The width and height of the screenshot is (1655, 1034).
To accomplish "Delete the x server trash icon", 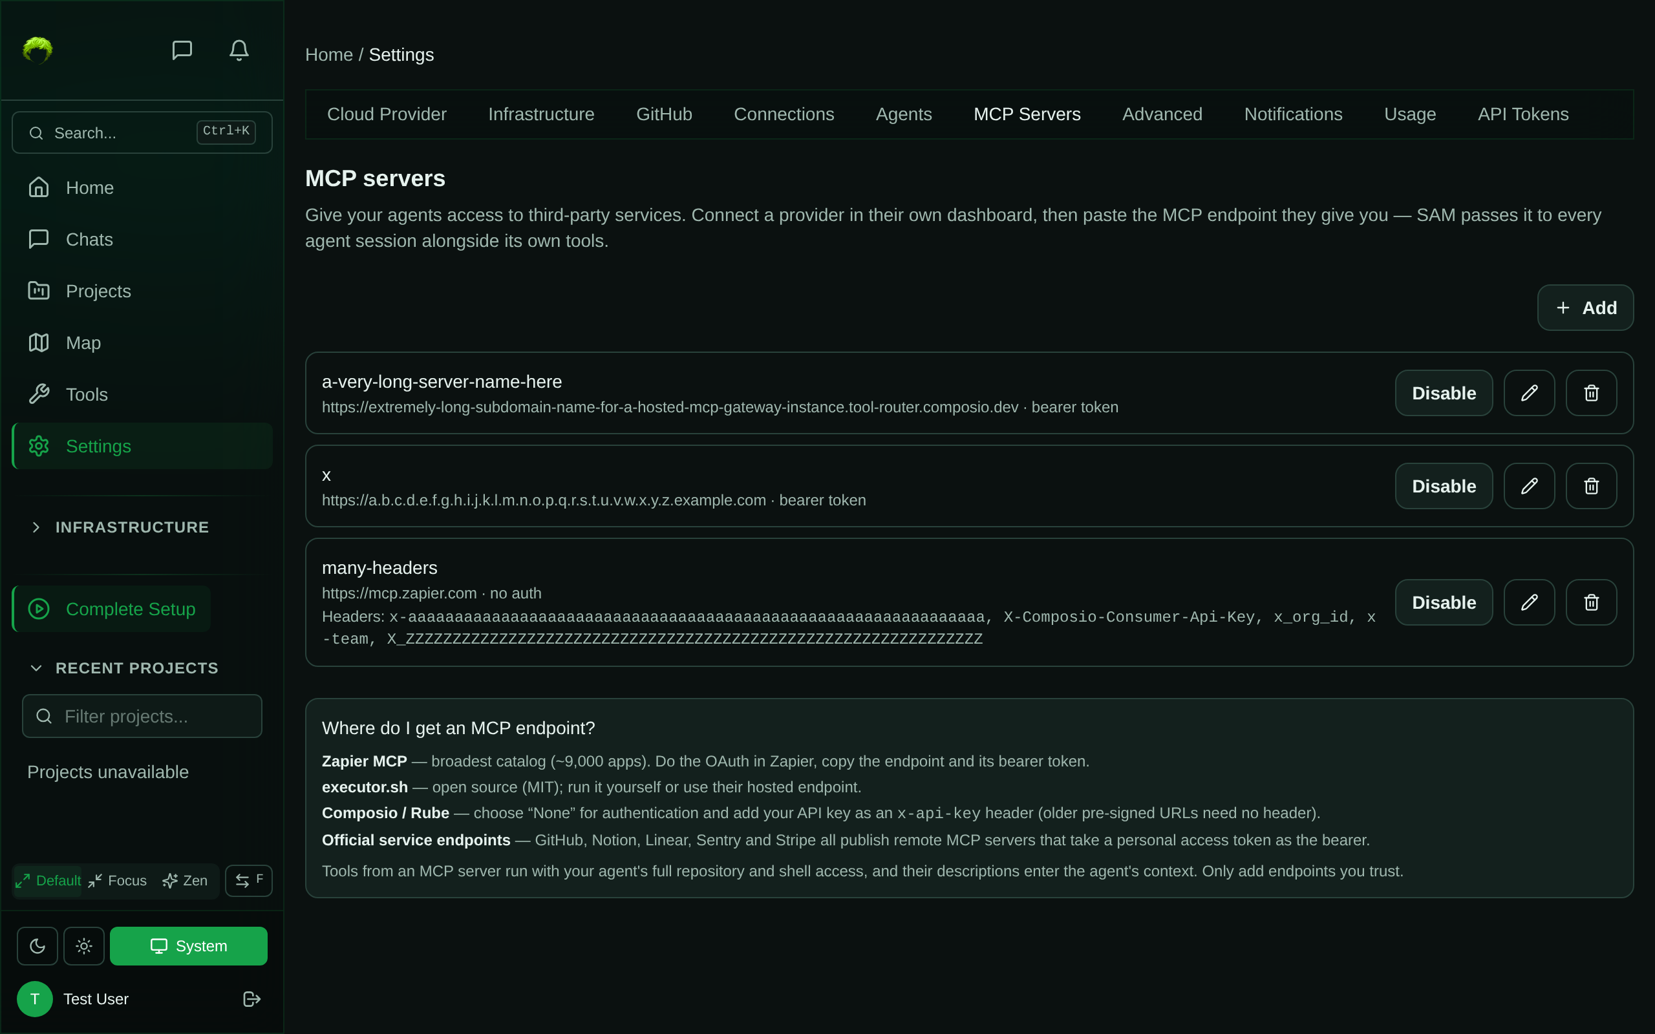I will [1592, 486].
